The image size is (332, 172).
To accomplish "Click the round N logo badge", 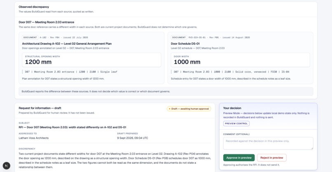I will pyautogui.click(x=6, y=166).
